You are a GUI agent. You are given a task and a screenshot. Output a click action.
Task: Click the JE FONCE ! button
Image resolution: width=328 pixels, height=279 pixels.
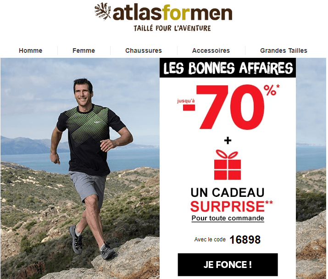click(228, 265)
